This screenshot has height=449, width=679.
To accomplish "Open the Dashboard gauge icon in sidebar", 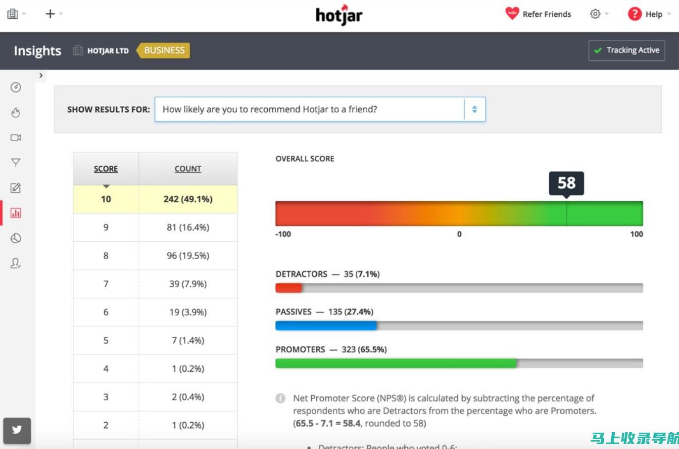I will pyautogui.click(x=16, y=88).
